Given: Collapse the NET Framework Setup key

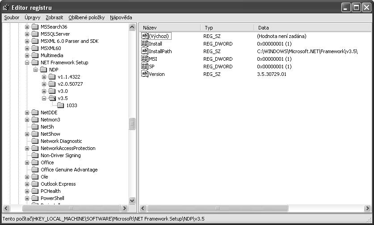Looking at the screenshot, I should [27, 62].
